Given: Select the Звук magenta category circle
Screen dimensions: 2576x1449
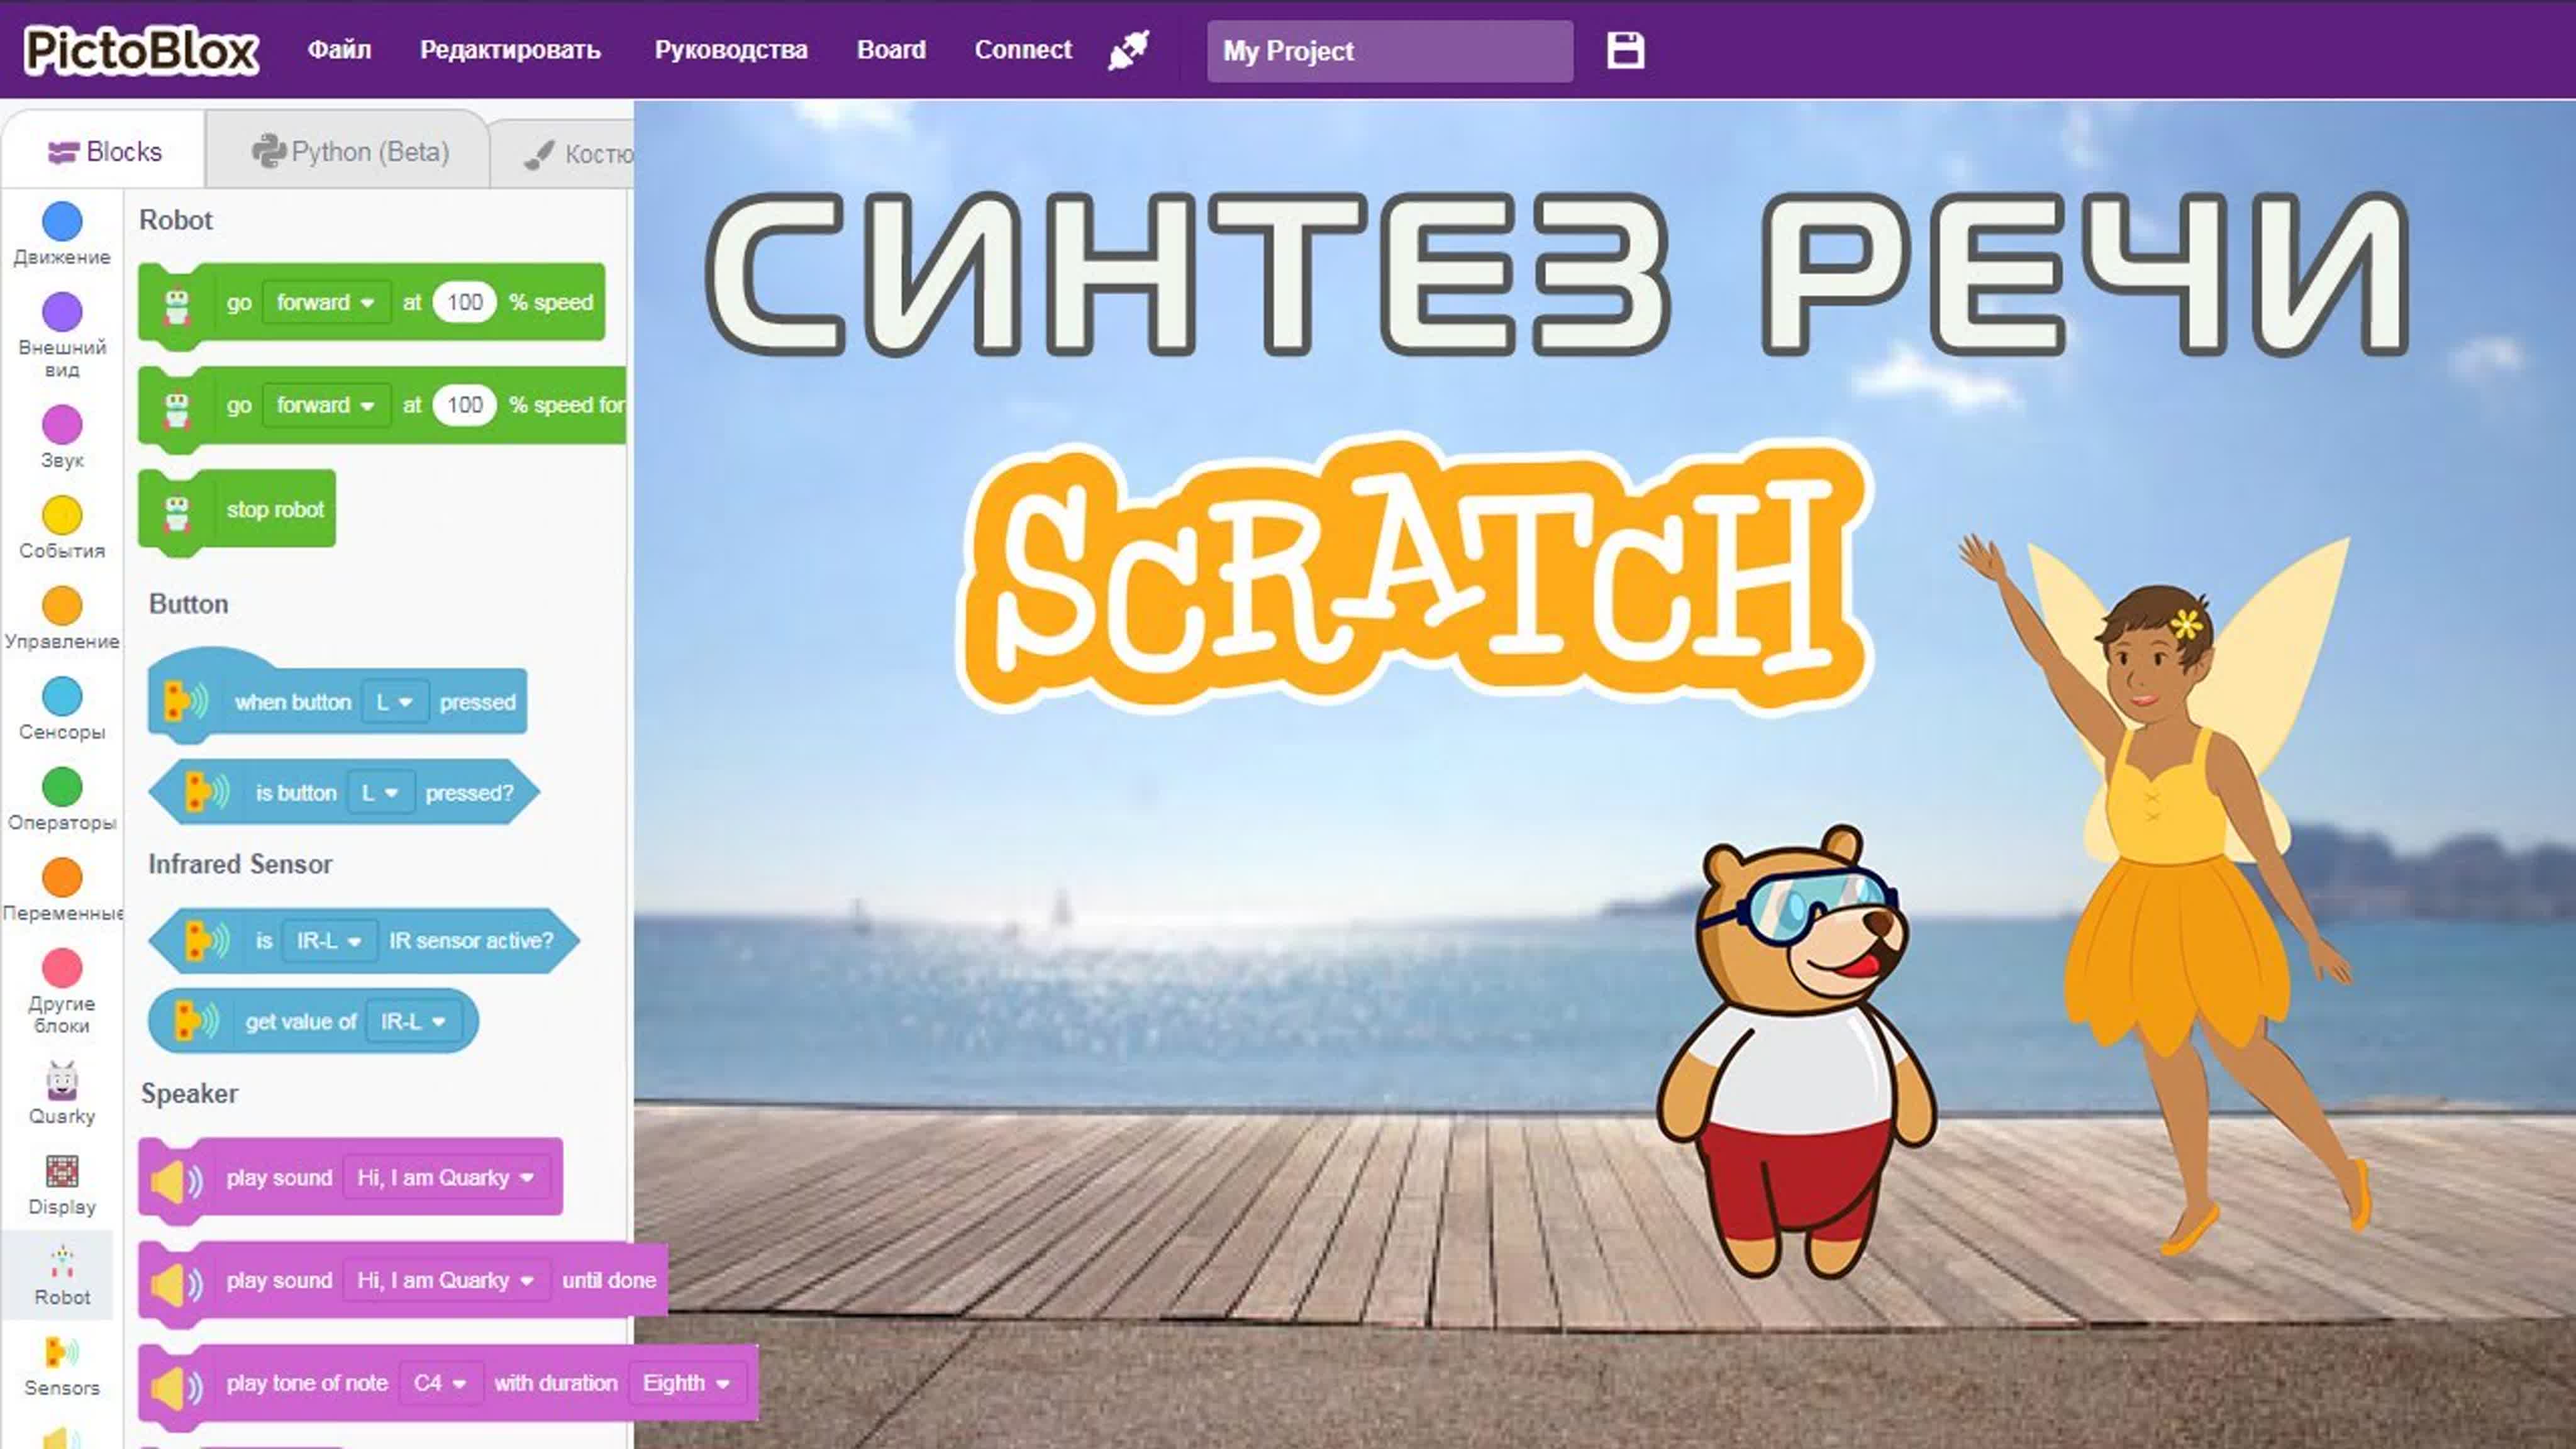Looking at the screenshot, I should click(x=62, y=424).
